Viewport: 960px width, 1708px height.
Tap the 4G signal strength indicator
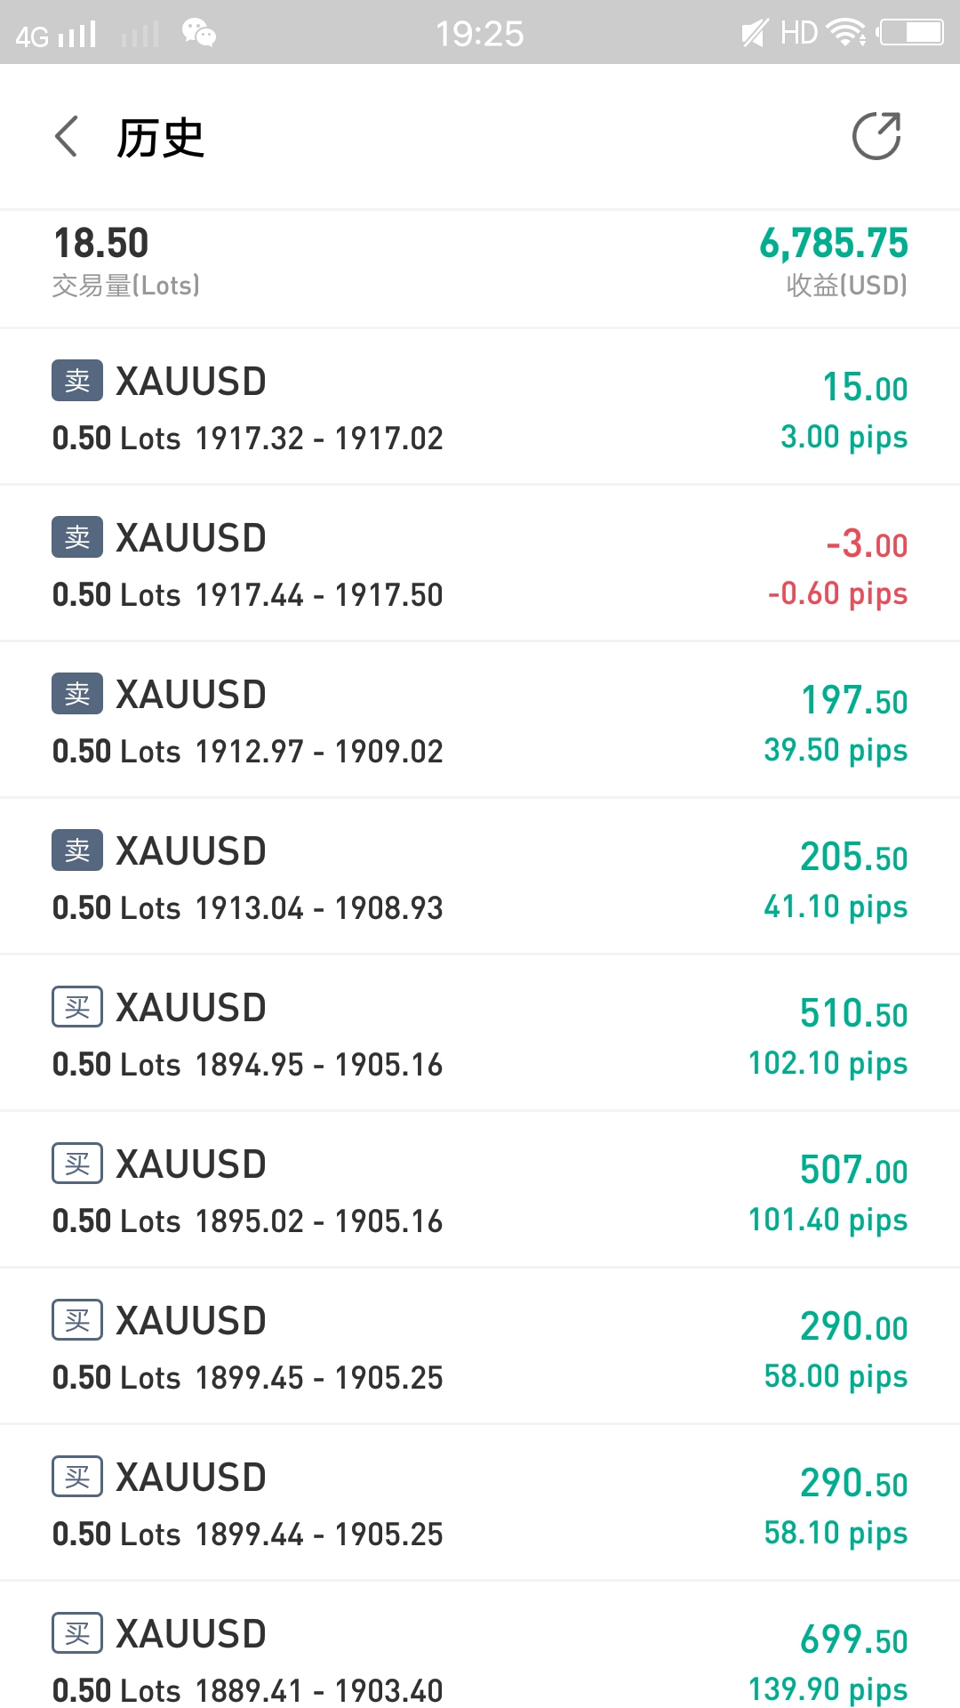(x=55, y=35)
